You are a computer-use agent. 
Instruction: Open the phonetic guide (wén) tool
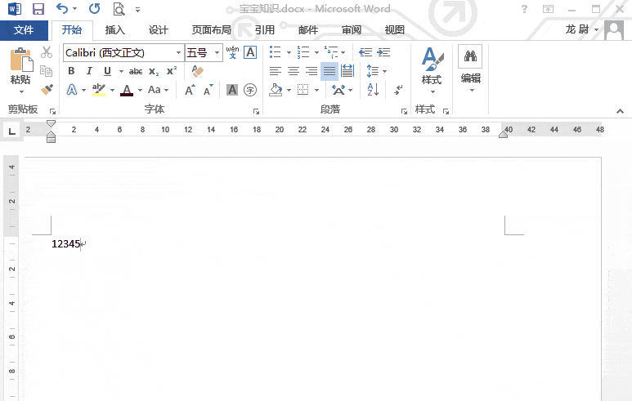232,52
